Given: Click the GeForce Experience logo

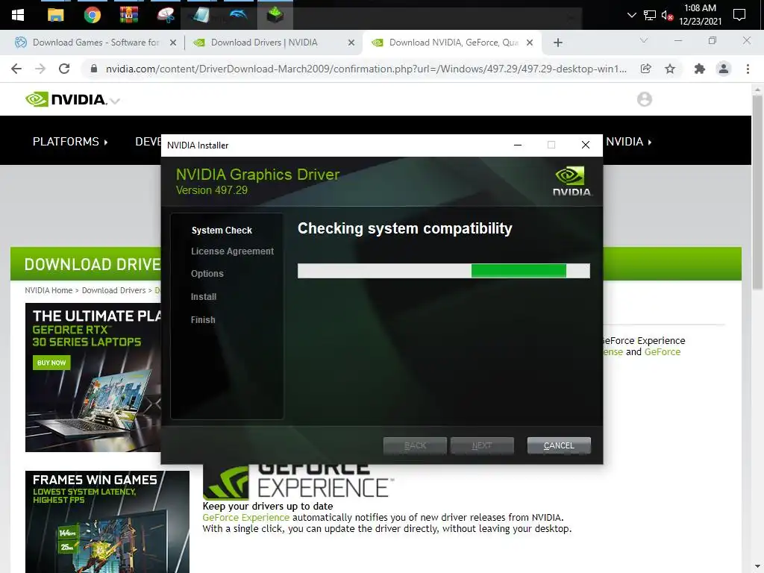Looking at the screenshot, I should [x=298, y=481].
